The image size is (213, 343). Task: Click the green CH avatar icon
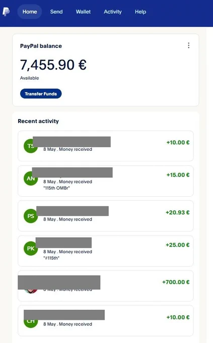point(31,321)
